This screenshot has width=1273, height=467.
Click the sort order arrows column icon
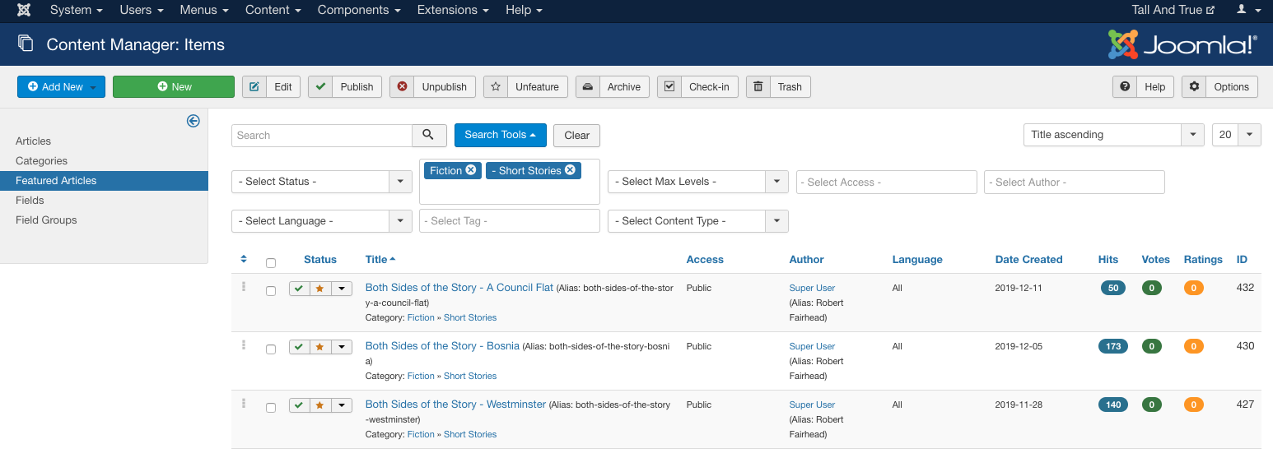pyautogui.click(x=244, y=259)
